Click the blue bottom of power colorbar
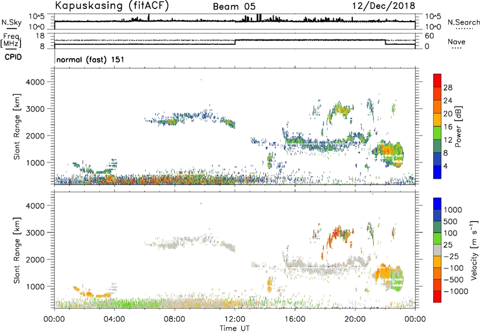This screenshot has width=480, height=332. [x=437, y=172]
